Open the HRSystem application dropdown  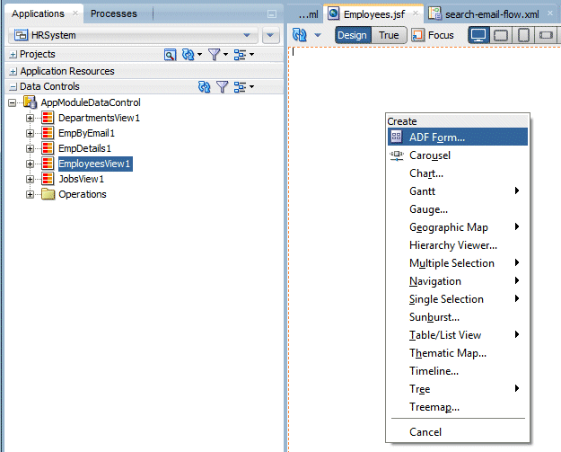[247, 35]
